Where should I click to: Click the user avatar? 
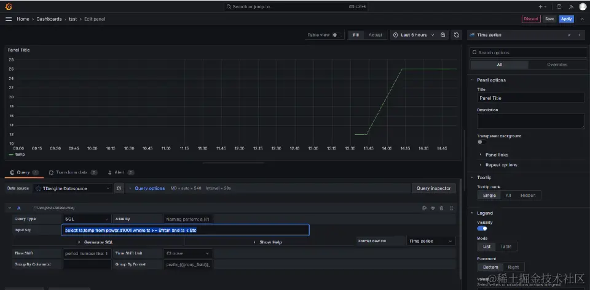pyautogui.click(x=583, y=7)
